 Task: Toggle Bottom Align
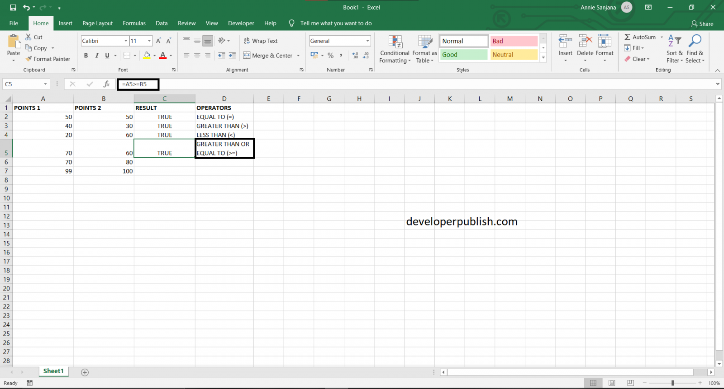pos(208,41)
